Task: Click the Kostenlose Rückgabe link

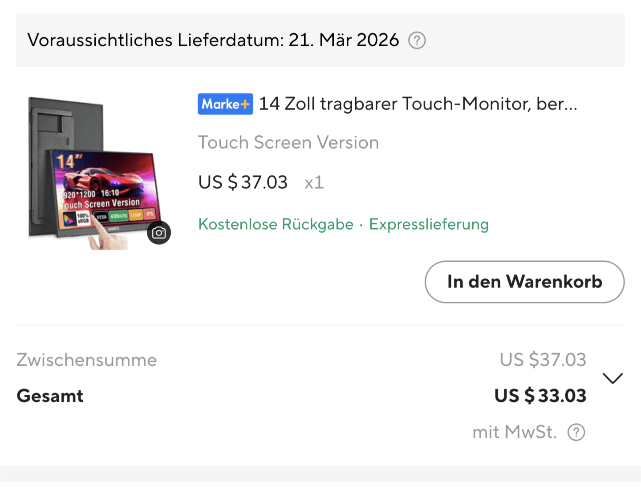Action: (x=276, y=224)
